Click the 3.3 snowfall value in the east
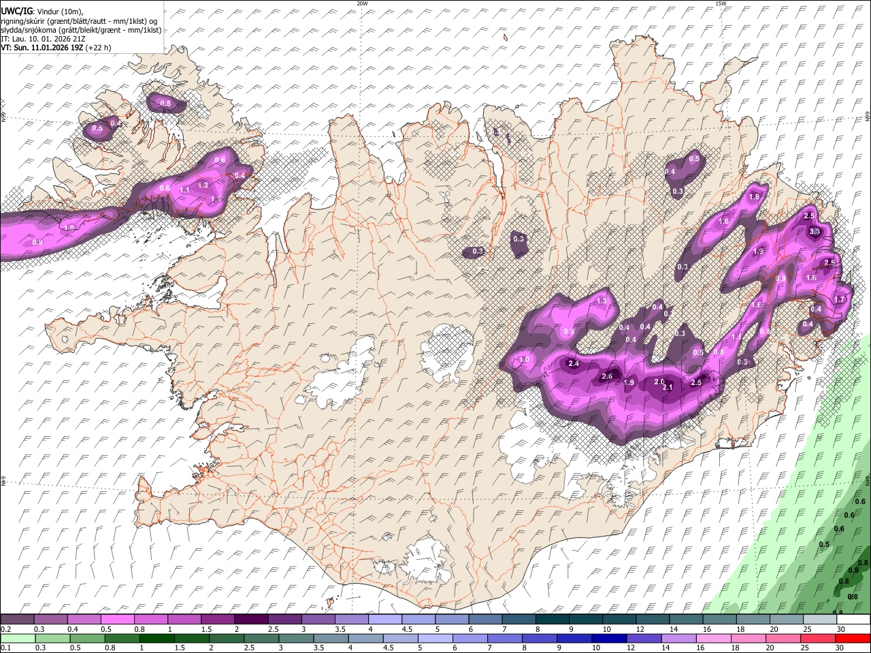 pyautogui.click(x=815, y=232)
